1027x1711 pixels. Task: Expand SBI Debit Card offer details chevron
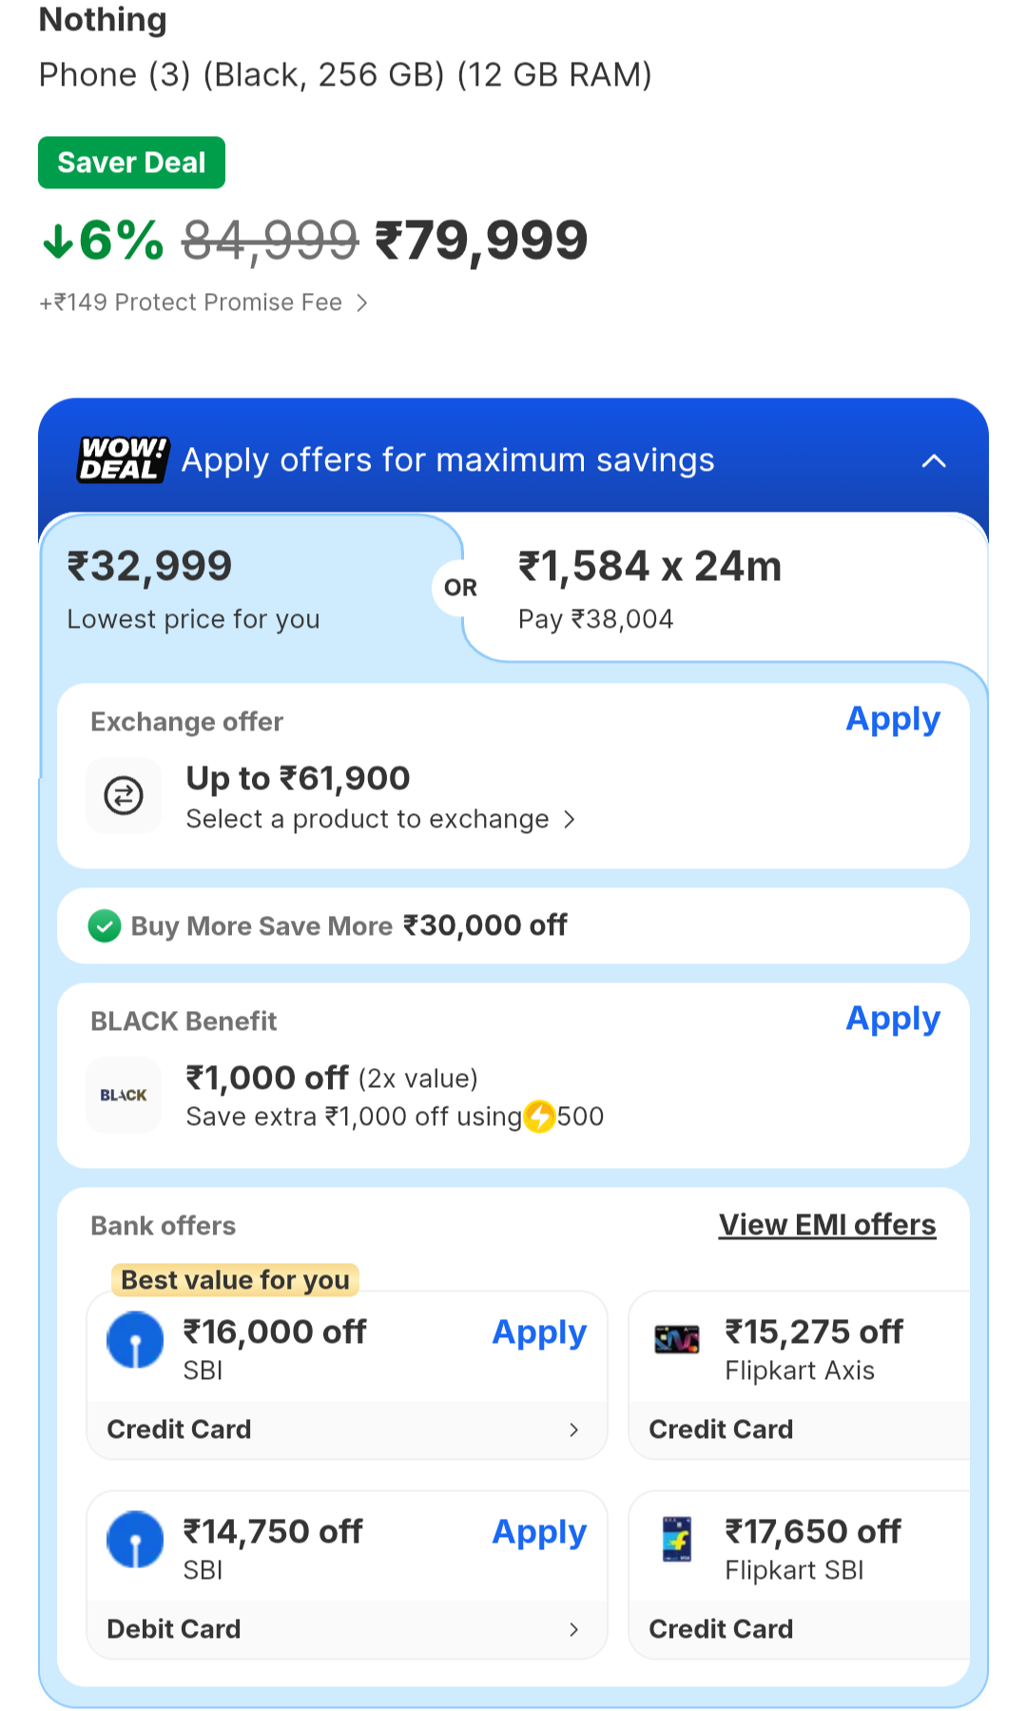(x=573, y=1629)
